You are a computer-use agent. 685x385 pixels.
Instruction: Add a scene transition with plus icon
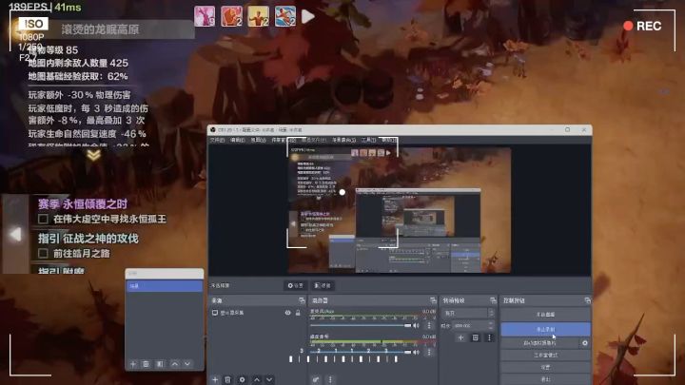[x=460, y=337]
